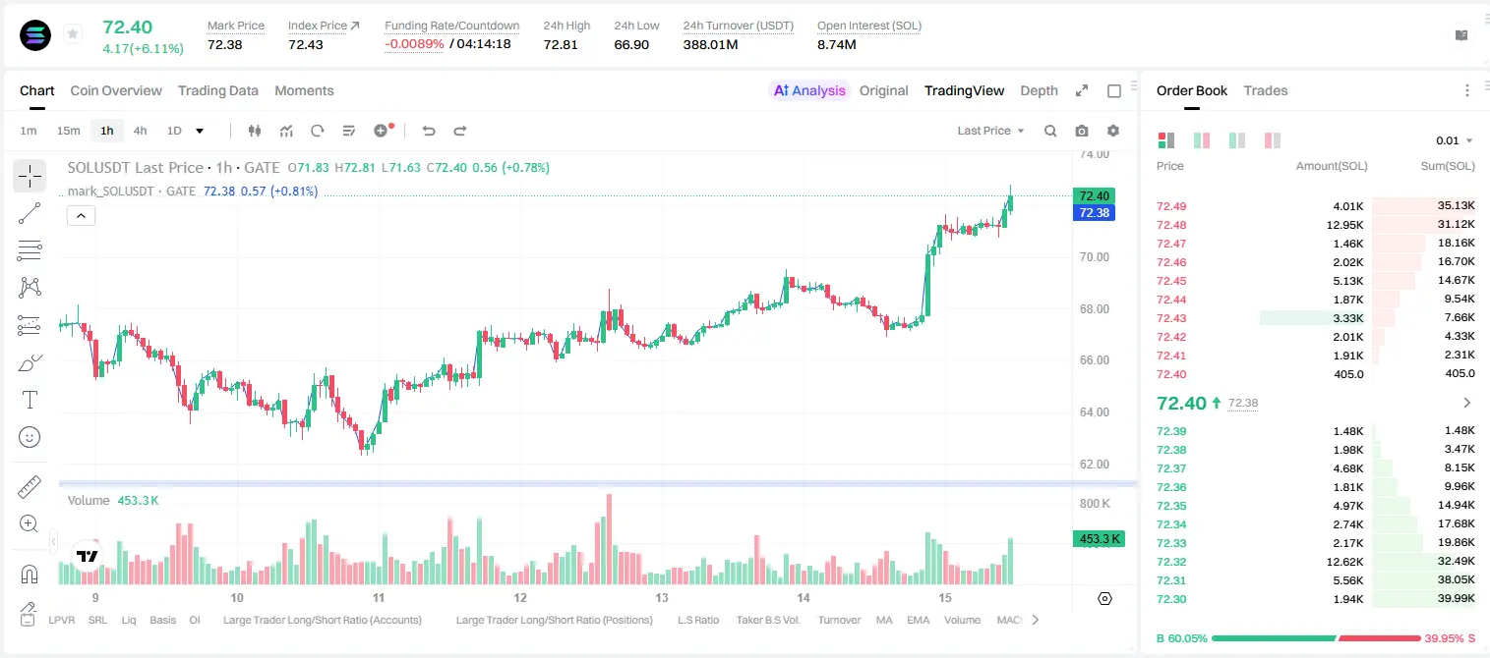Select the trend line drawing tool
This screenshot has width=1490, height=658.
(30, 213)
